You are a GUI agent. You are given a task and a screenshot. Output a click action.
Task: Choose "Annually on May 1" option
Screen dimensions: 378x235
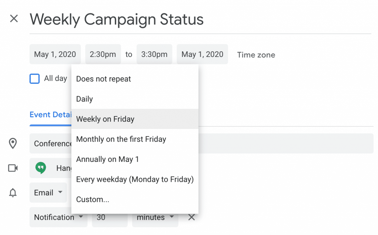[x=107, y=159]
